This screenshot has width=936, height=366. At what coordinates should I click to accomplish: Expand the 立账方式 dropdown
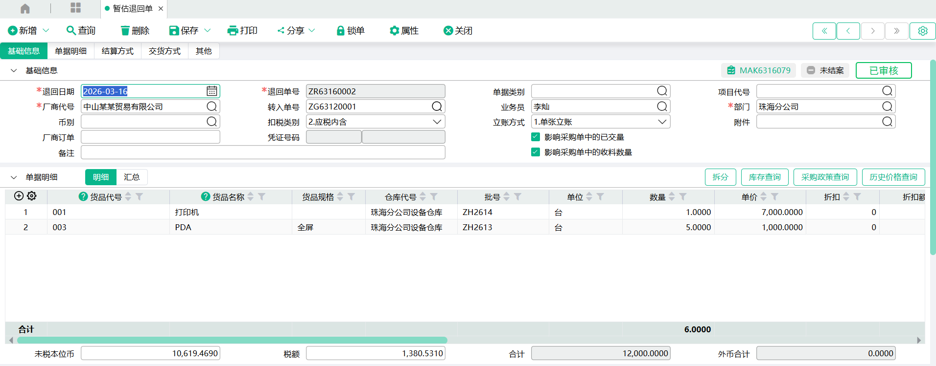[662, 122]
